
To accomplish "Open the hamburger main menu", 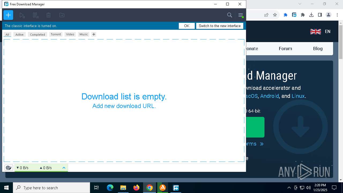I will point(241,15).
